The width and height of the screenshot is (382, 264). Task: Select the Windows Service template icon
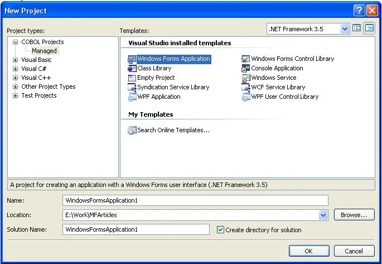pos(246,78)
